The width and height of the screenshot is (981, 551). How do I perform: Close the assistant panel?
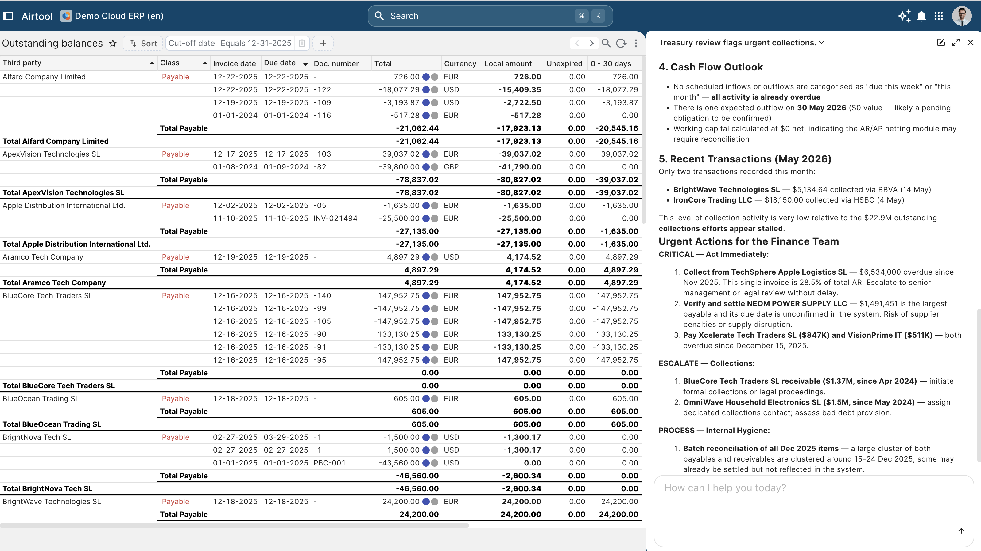pyautogui.click(x=970, y=42)
